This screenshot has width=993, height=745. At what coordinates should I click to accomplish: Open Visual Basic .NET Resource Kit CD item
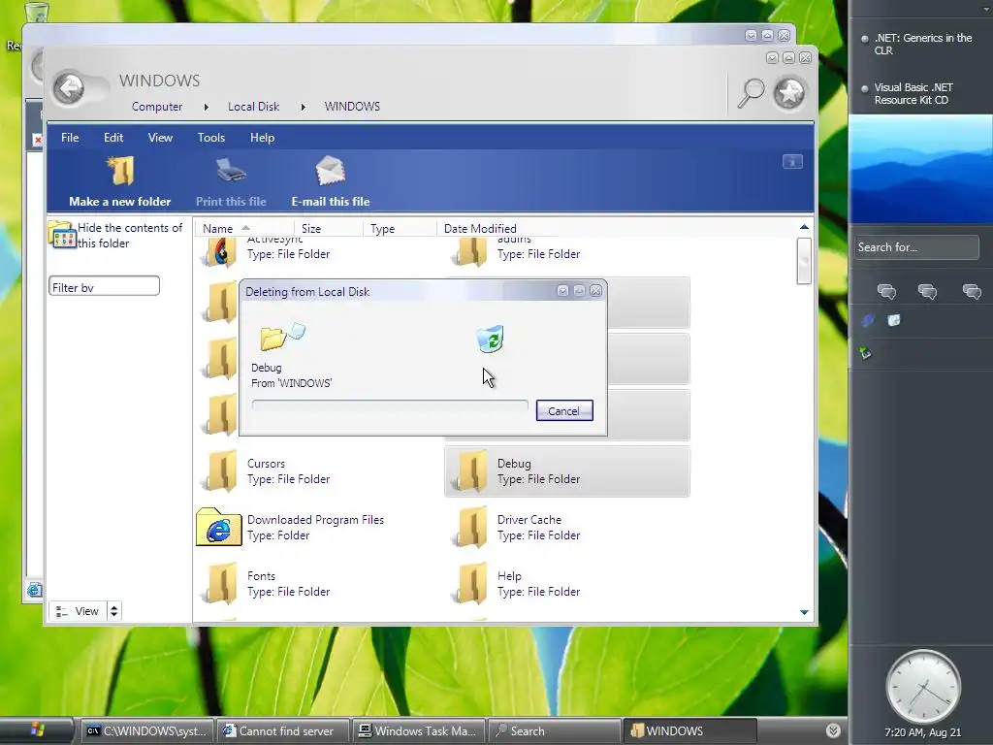pyautogui.click(x=913, y=93)
